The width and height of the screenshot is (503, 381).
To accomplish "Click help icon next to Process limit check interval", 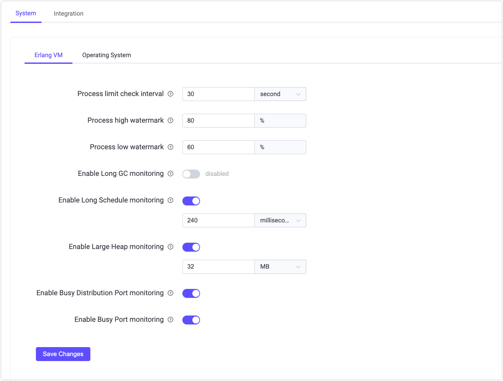I will (170, 94).
